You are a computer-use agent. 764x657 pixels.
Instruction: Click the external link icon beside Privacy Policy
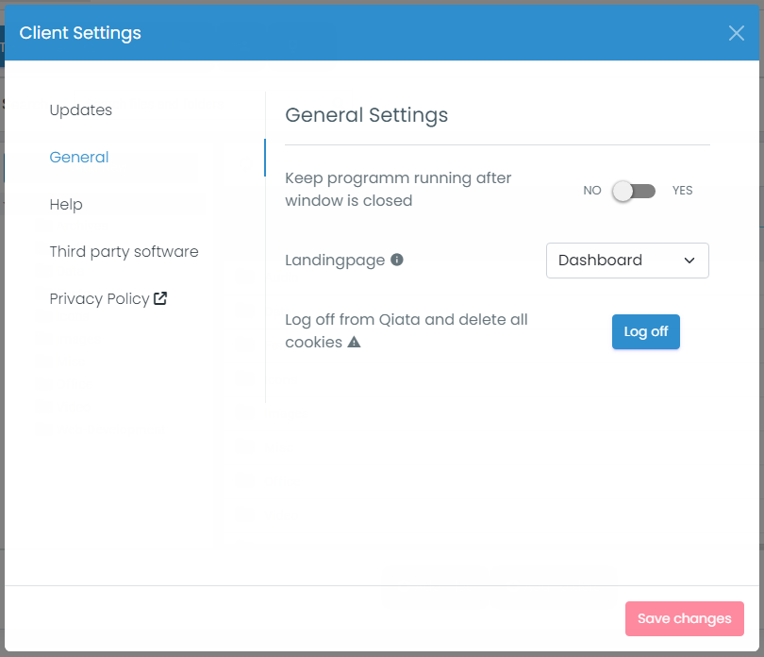161,297
